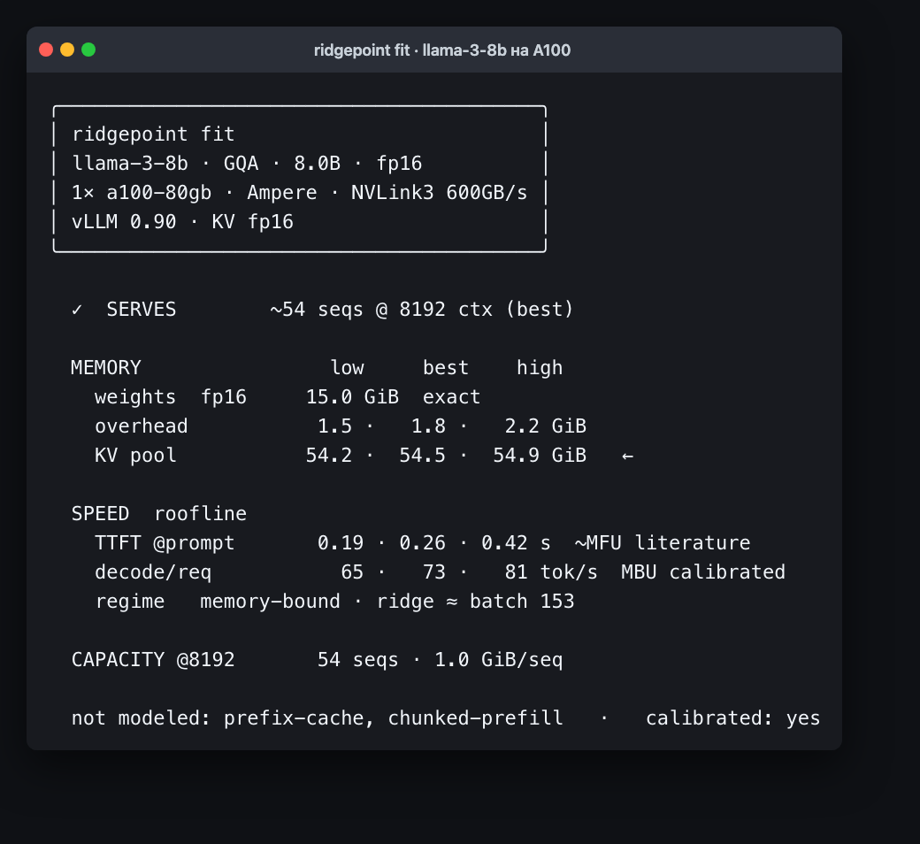Click the capacity value '54 seqs'
The width and height of the screenshot is (920, 844).
[358, 660]
